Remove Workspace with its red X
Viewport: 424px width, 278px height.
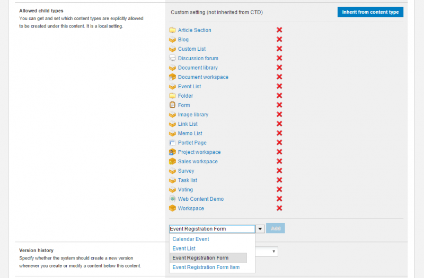pos(279,208)
